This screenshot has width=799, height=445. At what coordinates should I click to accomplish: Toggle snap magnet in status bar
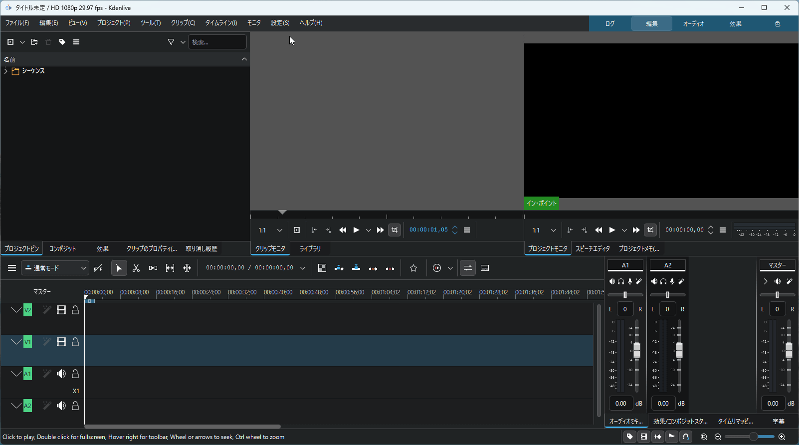coord(686,437)
